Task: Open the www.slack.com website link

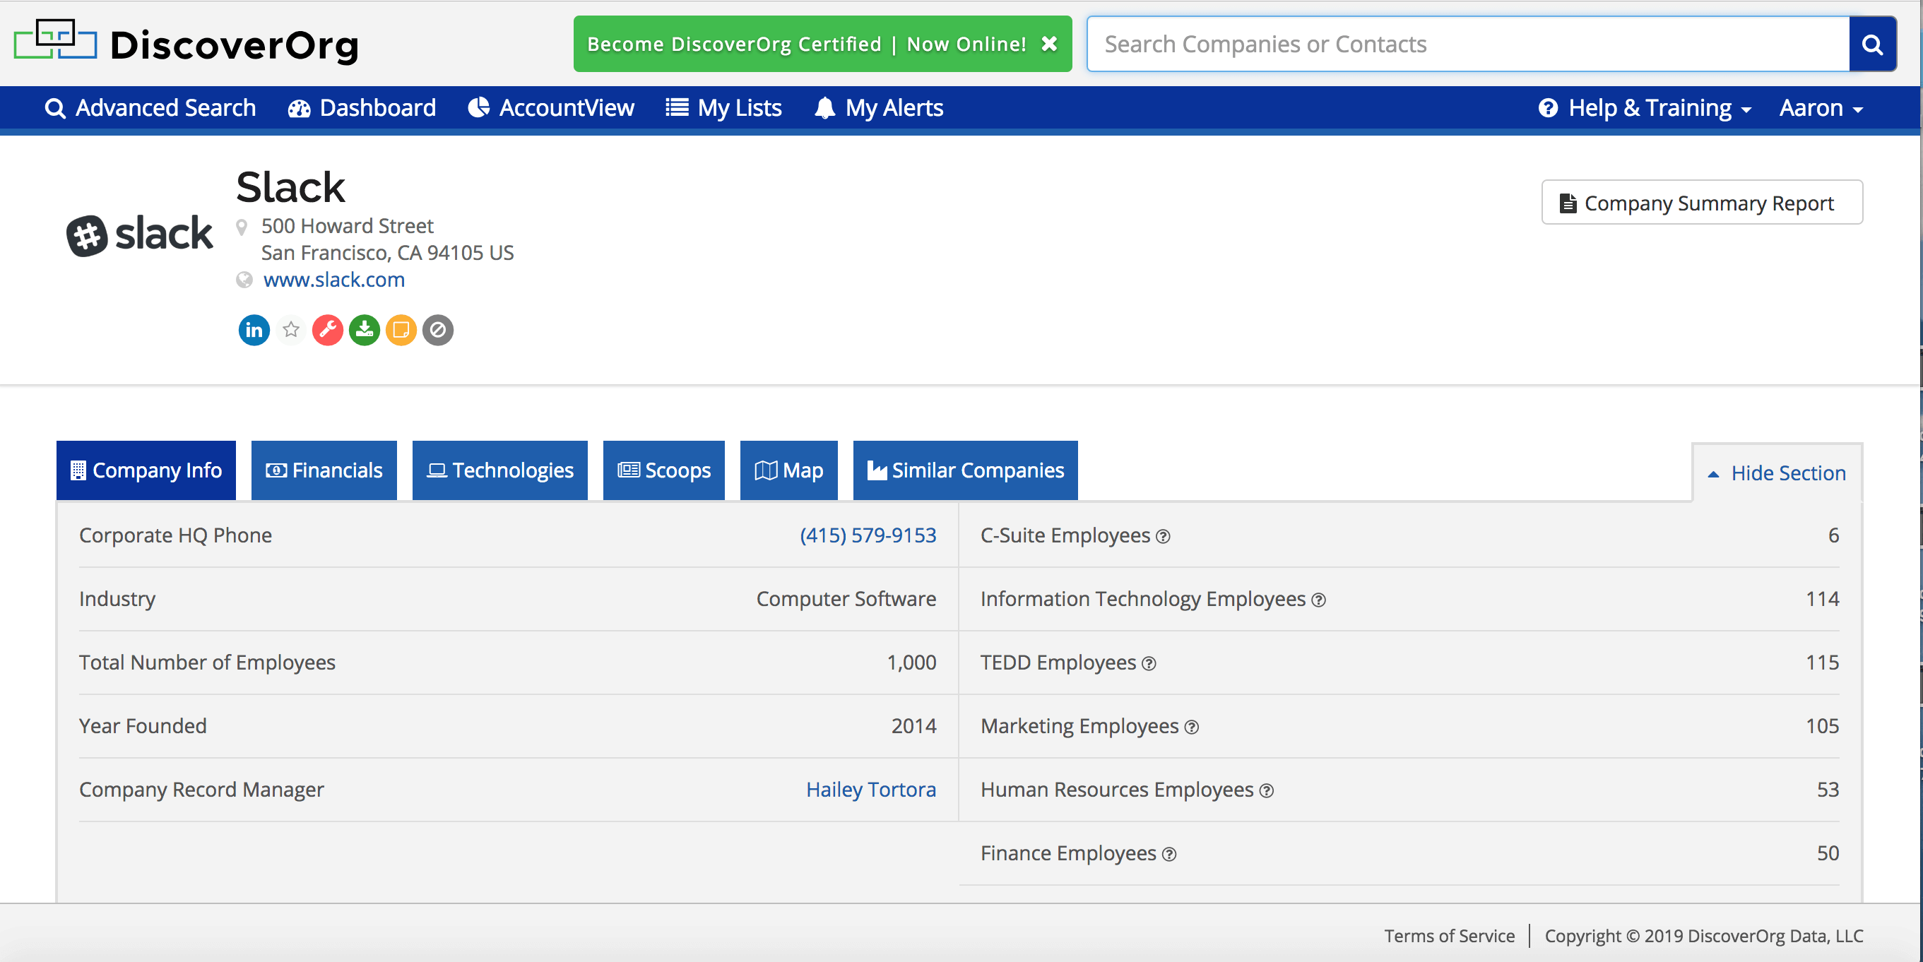Action: 333,280
